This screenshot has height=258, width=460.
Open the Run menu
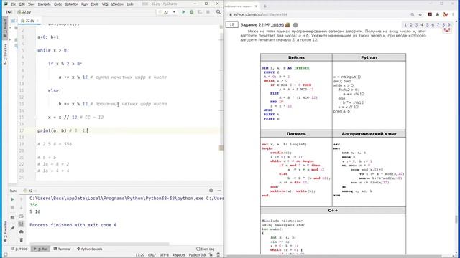(x=85, y=4)
